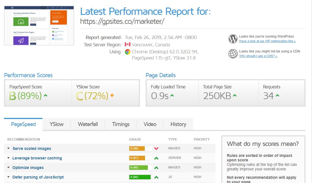This screenshot has width=312, height=183.
Task: Click the website preview thumbnail
Action: pyautogui.click(x=39, y=25)
